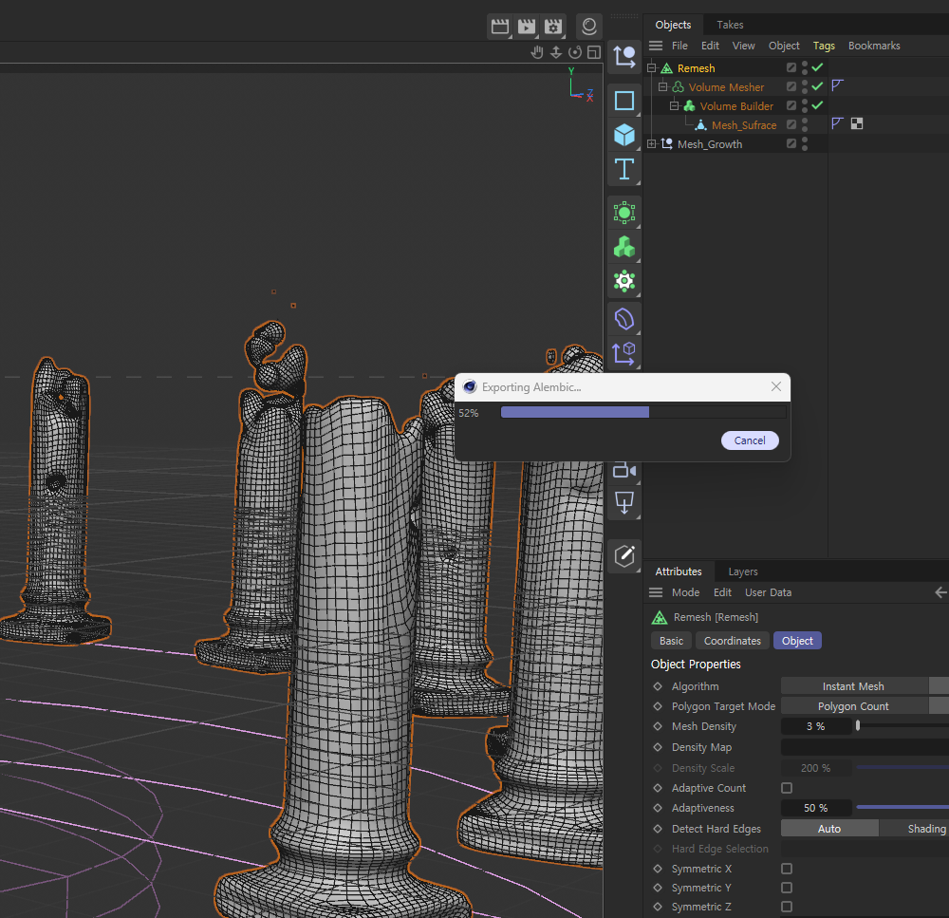Click the green Volume Builder toolbar icon
Viewport: 949px width, 918px height.
[x=624, y=247]
